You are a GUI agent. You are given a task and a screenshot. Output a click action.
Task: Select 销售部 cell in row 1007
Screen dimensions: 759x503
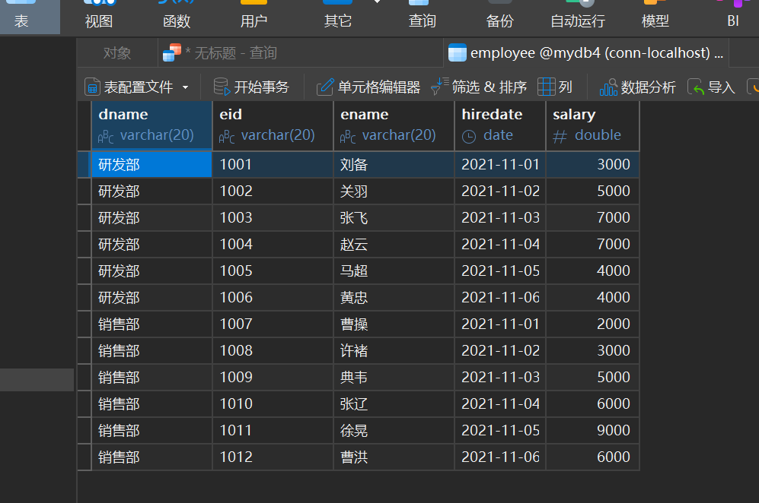pyautogui.click(x=151, y=324)
